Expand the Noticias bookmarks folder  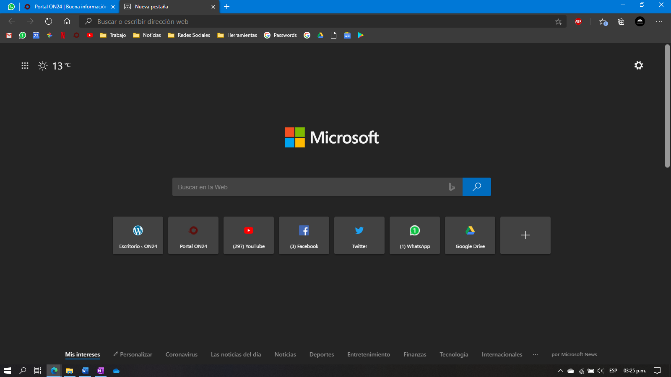point(147,35)
